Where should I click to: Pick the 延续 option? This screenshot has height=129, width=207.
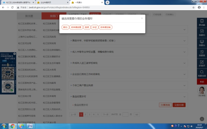pos(87,27)
